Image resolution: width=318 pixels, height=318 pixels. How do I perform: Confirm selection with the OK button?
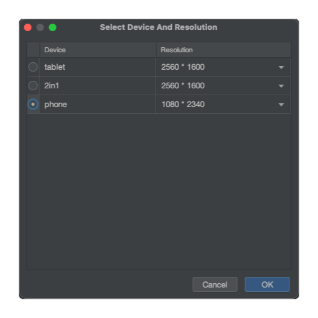(x=267, y=284)
